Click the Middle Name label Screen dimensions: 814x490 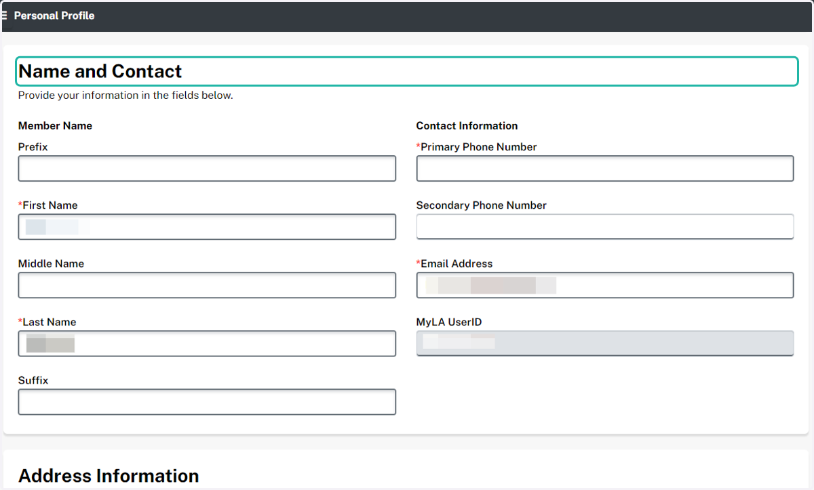pyautogui.click(x=52, y=264)
